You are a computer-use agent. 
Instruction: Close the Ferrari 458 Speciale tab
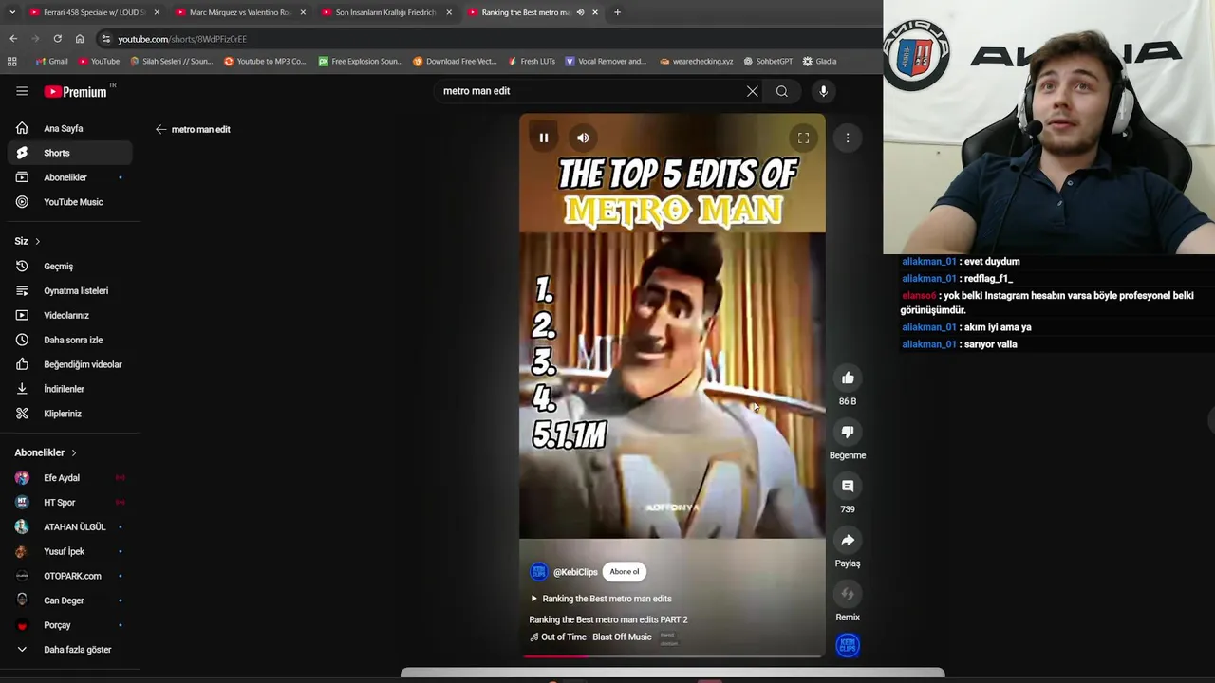[x=157, y=12]
